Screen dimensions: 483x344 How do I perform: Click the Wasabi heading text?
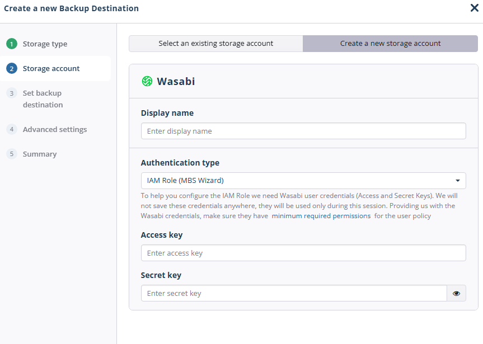pos(176,81)
